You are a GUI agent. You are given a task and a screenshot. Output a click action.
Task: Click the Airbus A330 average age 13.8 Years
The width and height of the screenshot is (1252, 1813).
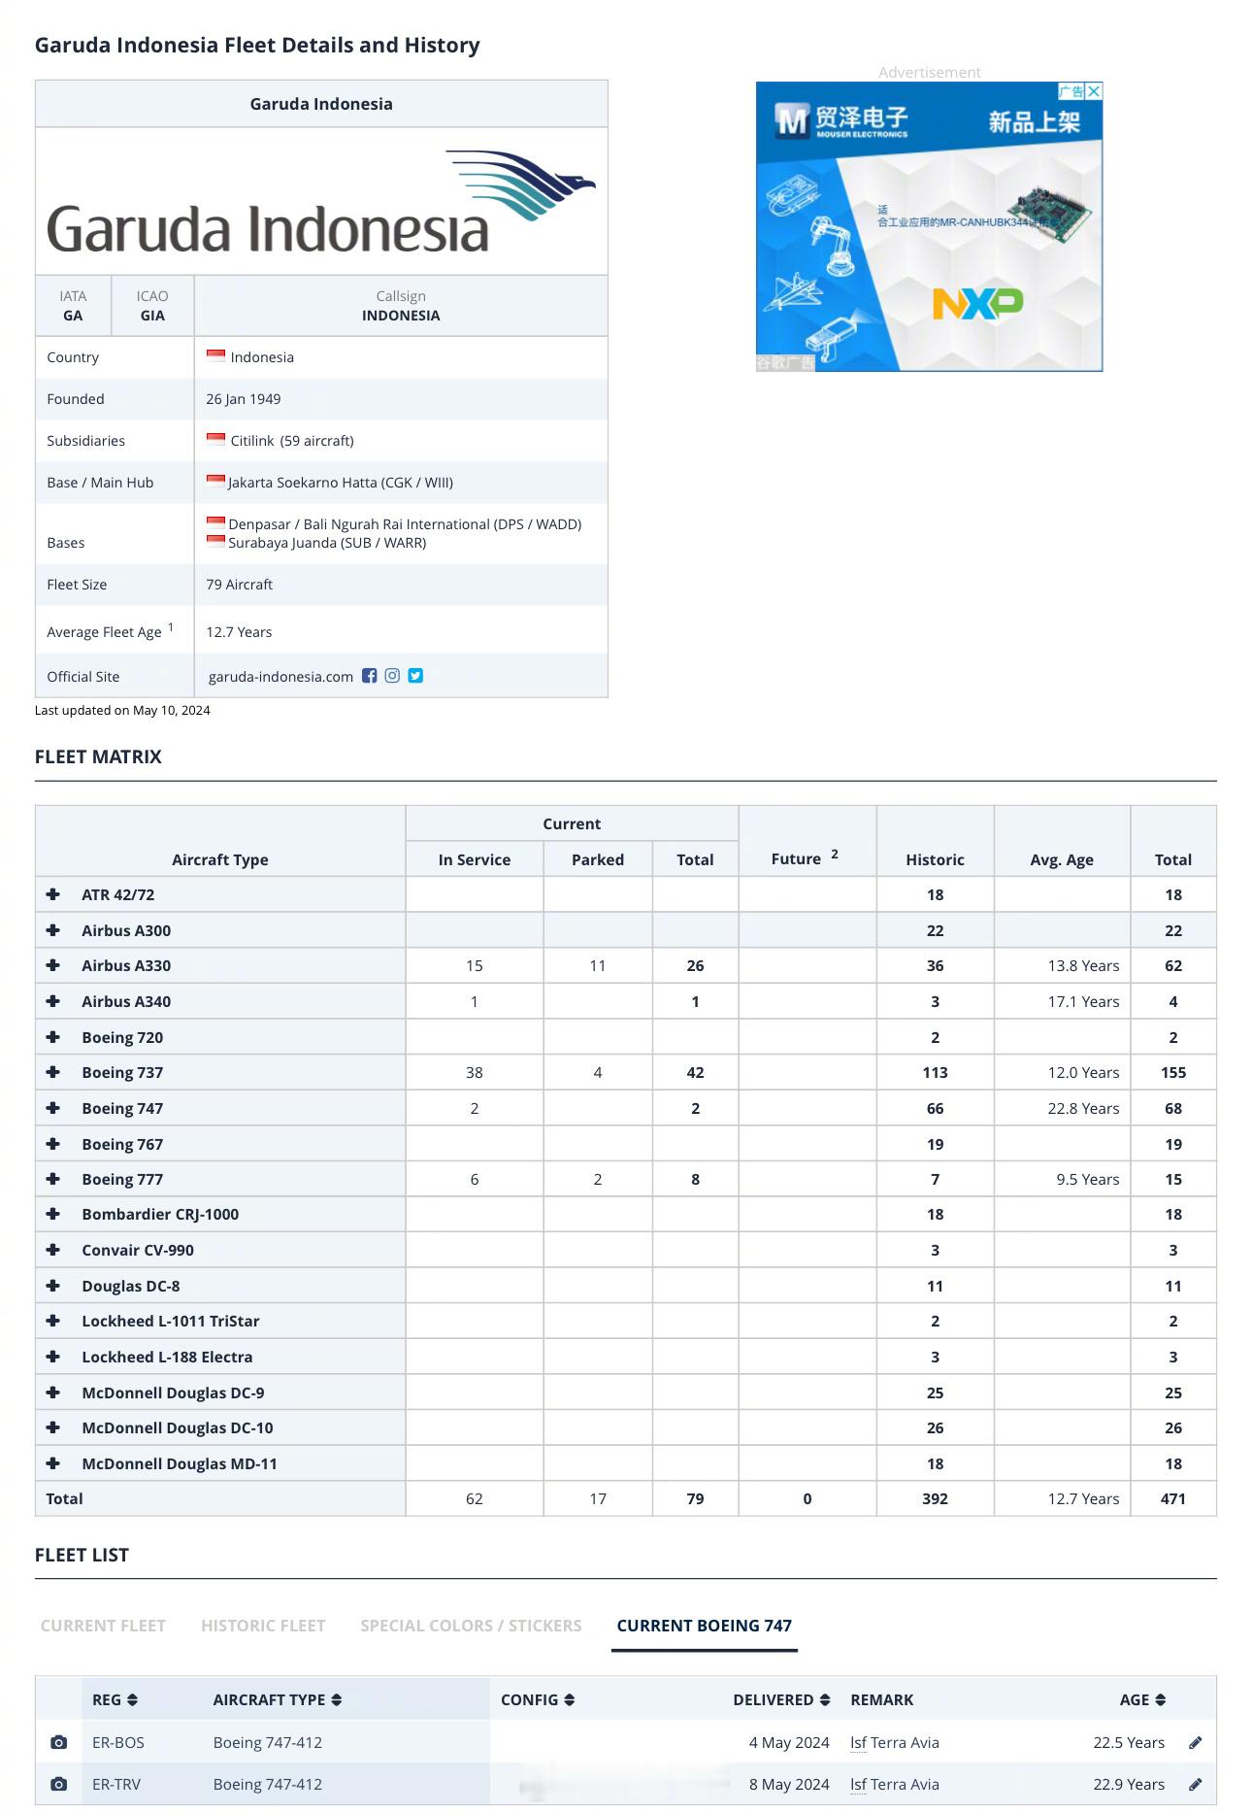pyautogui.click(x=1083, y=965)
